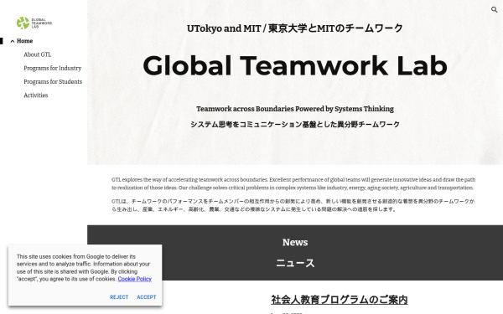Open the search magnifier icon
This screenshot has width=503, height=314.
click(494, 9)
